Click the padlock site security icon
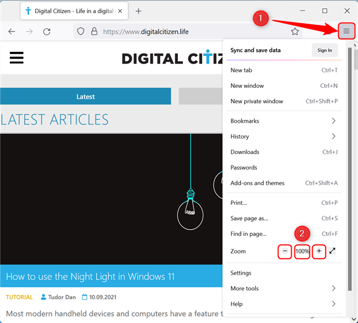Viewport: 358px width, 323px height. 94,31
